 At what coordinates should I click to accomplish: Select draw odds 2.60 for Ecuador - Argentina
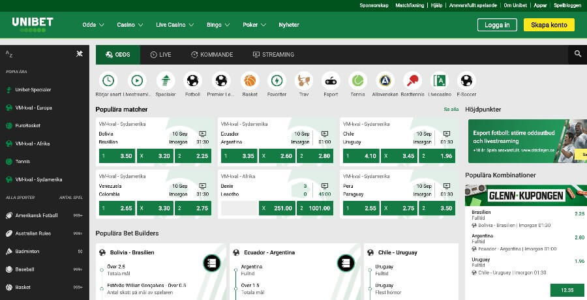[277, 156]
